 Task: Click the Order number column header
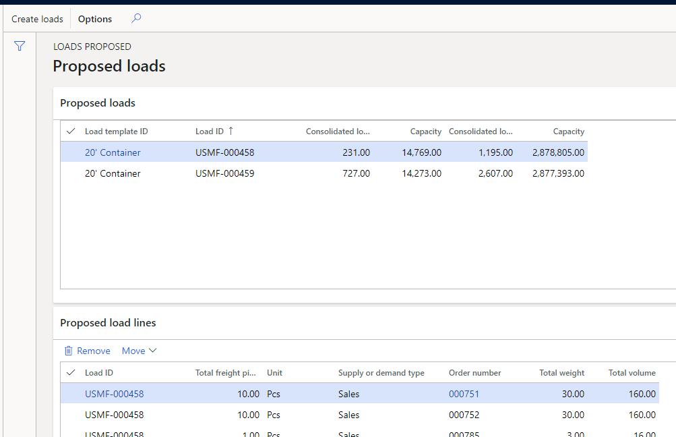tap(474, 372)
